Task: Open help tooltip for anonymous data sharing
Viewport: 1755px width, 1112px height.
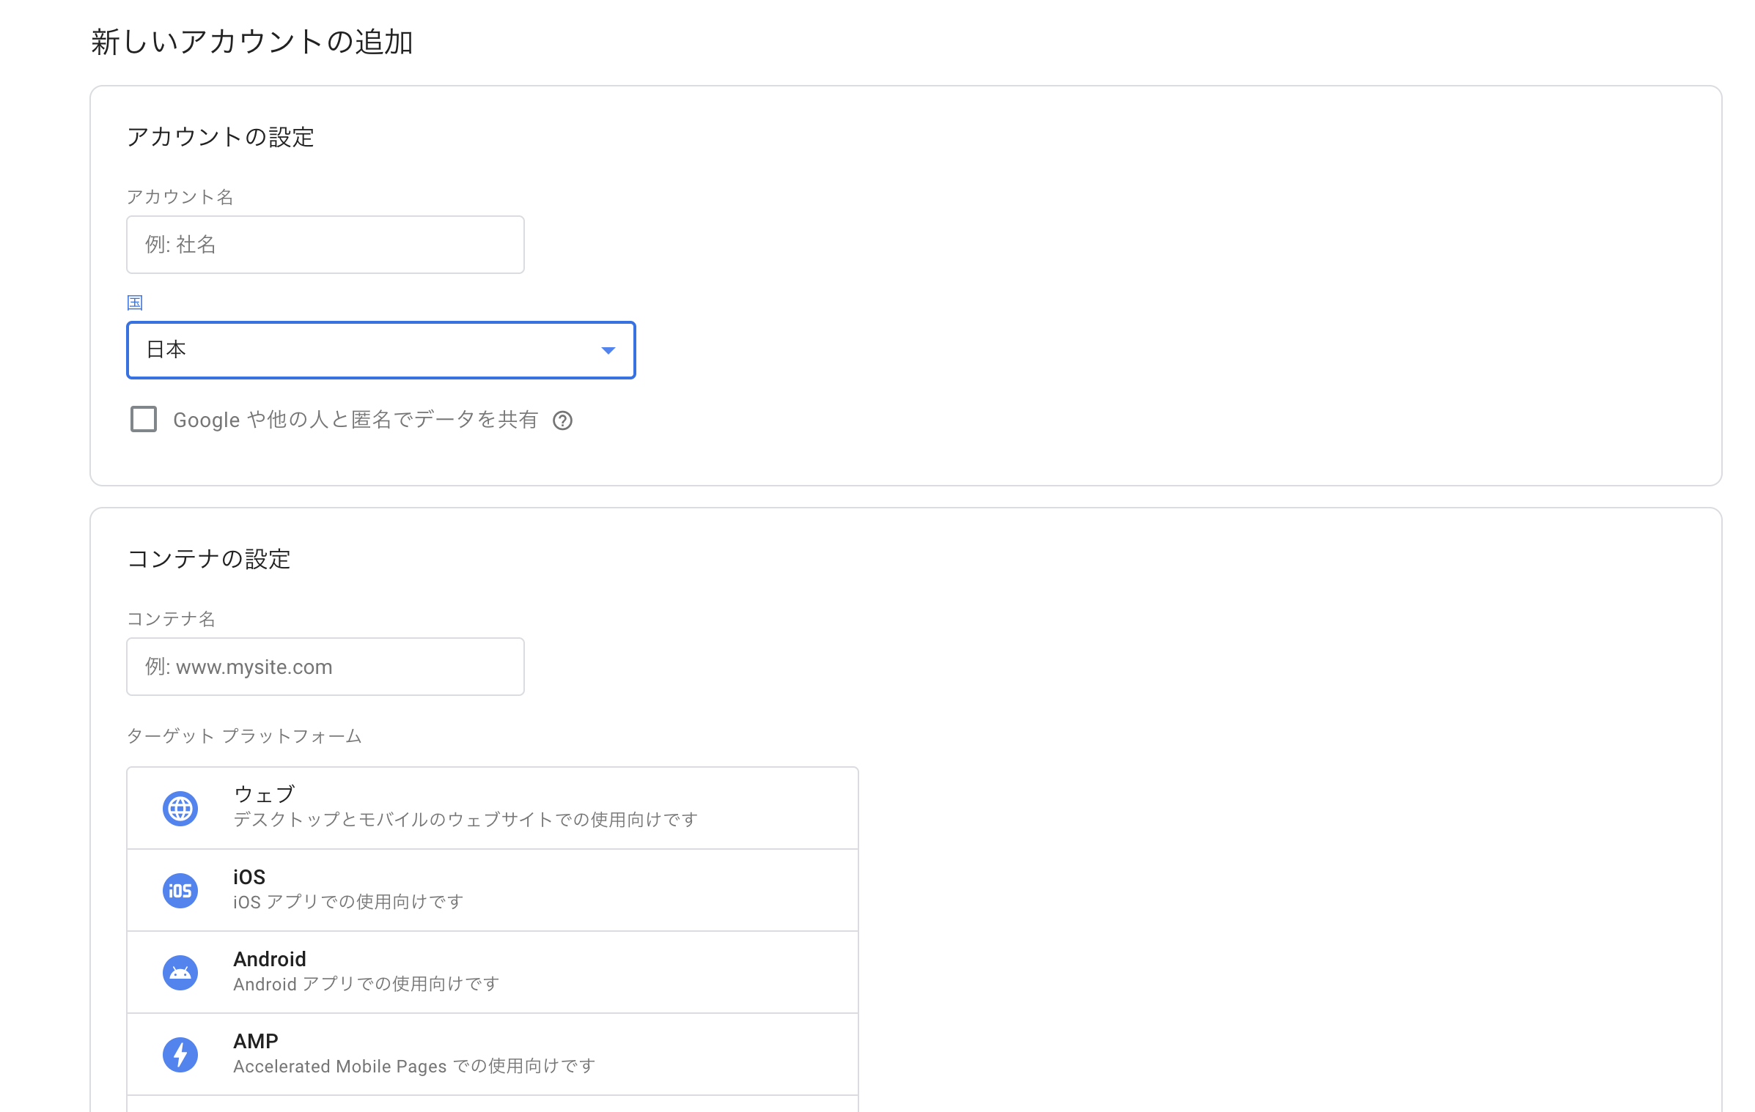Action: coord(562,420)
